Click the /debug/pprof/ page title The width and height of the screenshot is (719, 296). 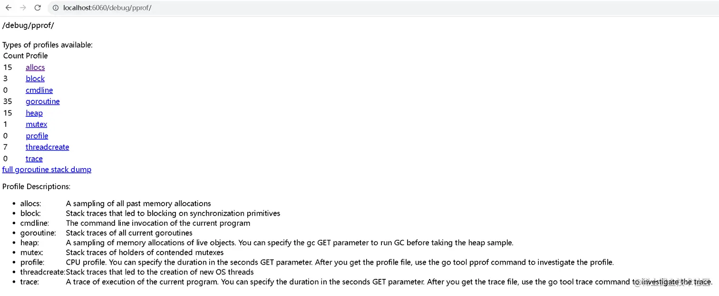click(x=28, y=25)
